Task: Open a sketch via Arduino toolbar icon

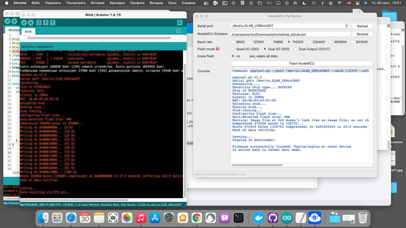Action: (x=46, y=23)
